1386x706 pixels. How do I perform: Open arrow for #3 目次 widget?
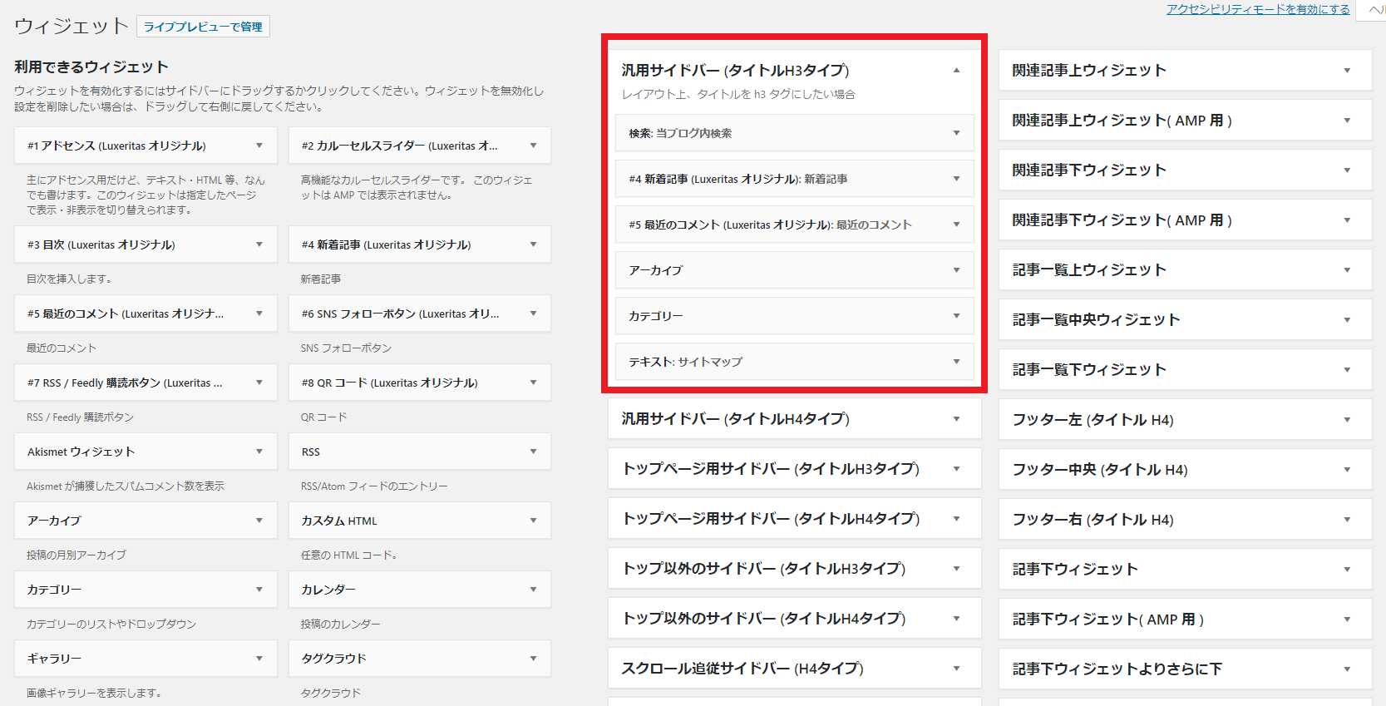259,244
